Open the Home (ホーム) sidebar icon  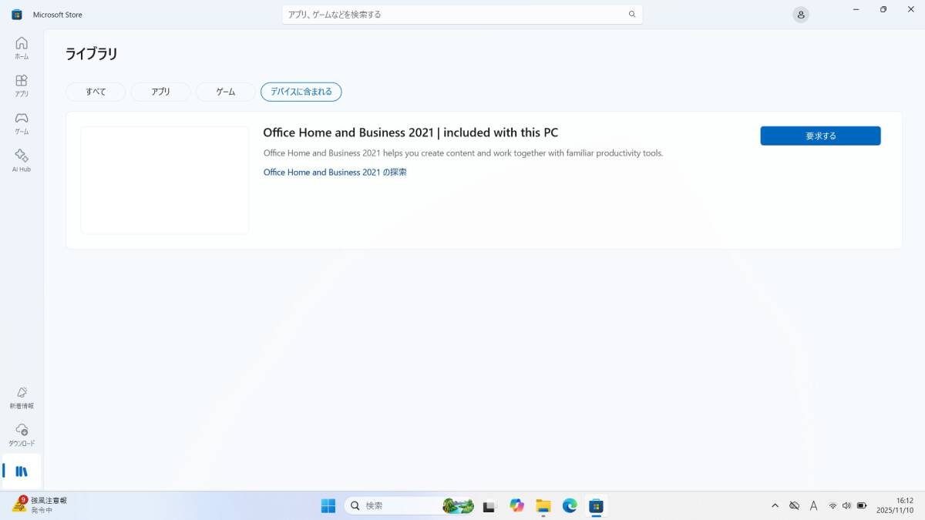[22, 48]
